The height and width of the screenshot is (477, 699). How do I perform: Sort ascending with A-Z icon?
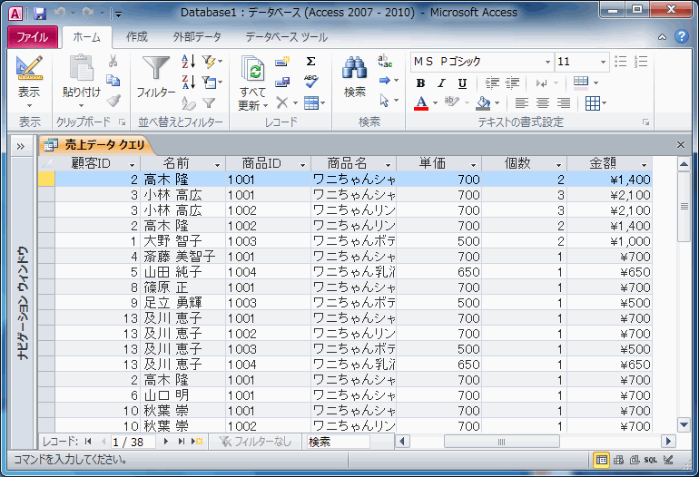(188, 62)
